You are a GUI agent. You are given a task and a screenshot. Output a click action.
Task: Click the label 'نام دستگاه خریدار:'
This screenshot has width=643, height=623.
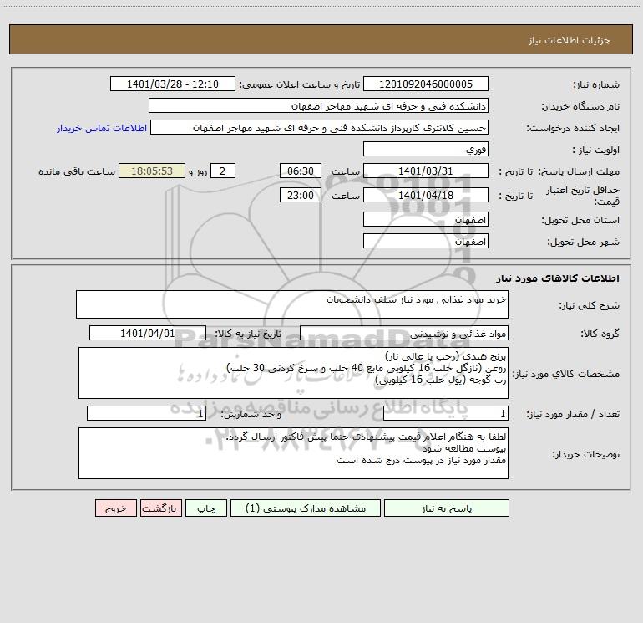(x=580, y=106)
